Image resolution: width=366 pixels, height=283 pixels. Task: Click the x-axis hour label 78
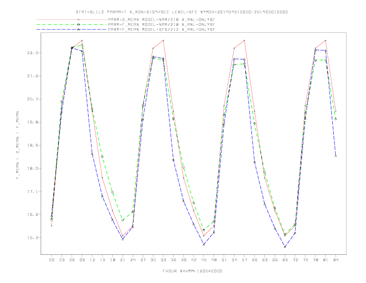(x=315, y=260)
